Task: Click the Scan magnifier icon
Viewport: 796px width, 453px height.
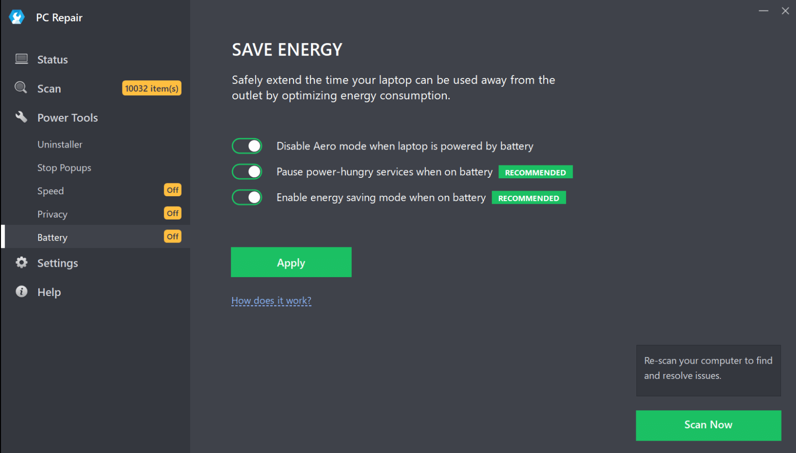Action: [20, 87]
